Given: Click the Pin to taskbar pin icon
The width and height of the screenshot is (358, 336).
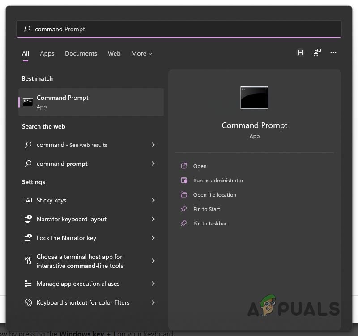Looking at the screenshot, I should click(x=184, y=223).
